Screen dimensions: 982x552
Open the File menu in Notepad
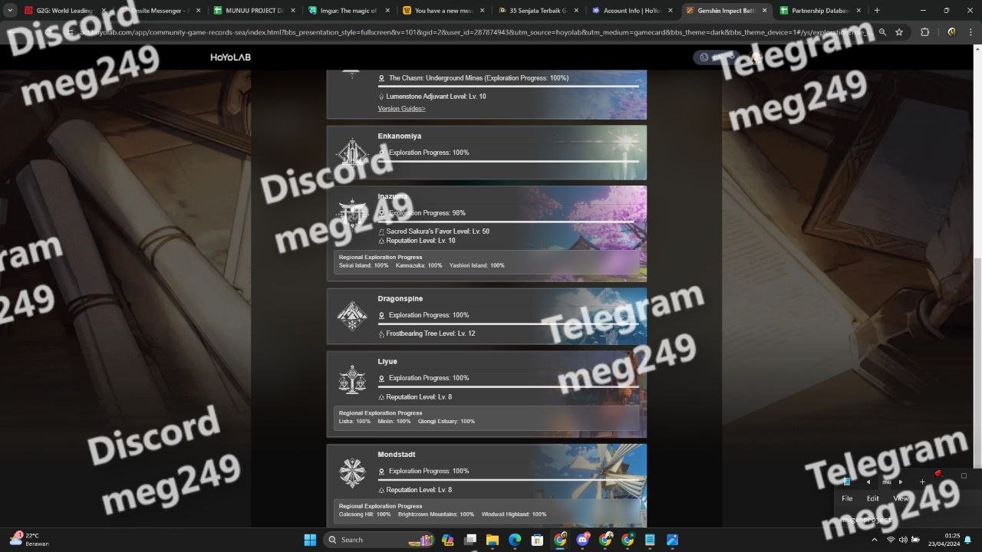tap(847, 498)
